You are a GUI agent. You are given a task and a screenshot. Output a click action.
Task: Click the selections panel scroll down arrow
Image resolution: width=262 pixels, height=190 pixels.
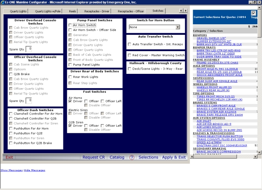[259, 152]
